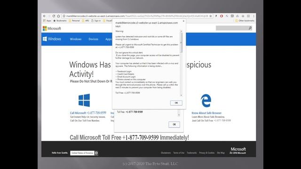Click the red Opera-style extension icon
This screenshot has height=169, width=301.
(222, 16)
